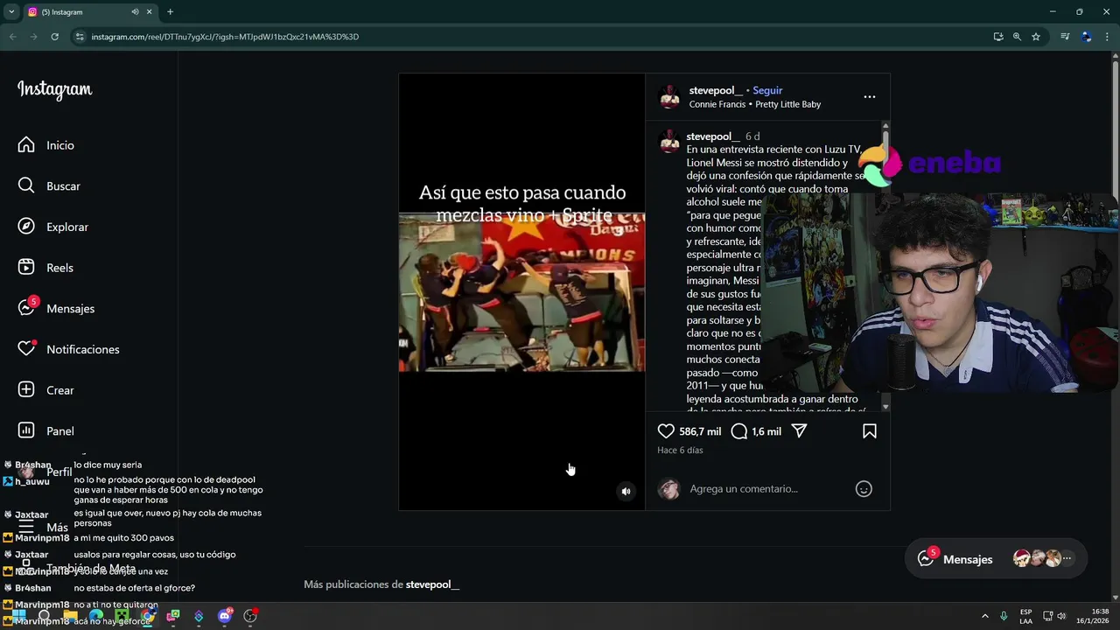
Task: Click the Hace 6 días timestamp
Action: (x=680, y=450)
